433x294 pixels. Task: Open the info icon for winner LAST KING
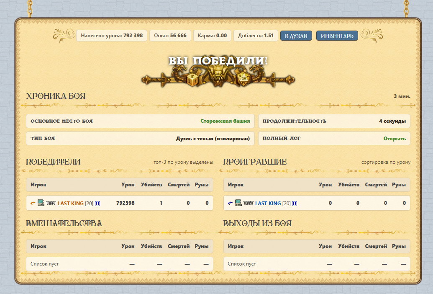(x=97, y=204)
